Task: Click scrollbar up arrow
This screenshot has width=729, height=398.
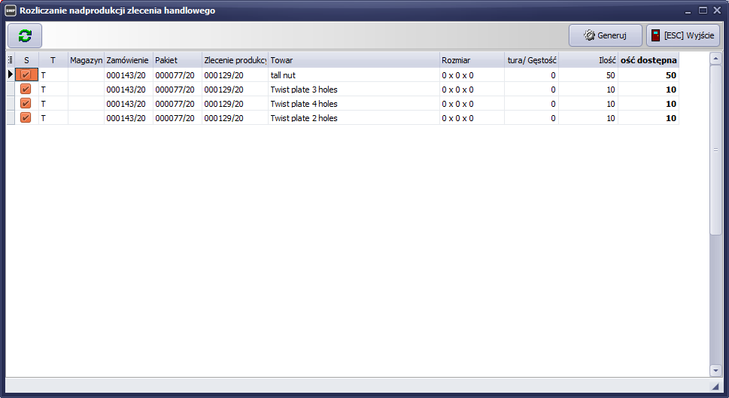Action: click(x=715, y=59)
